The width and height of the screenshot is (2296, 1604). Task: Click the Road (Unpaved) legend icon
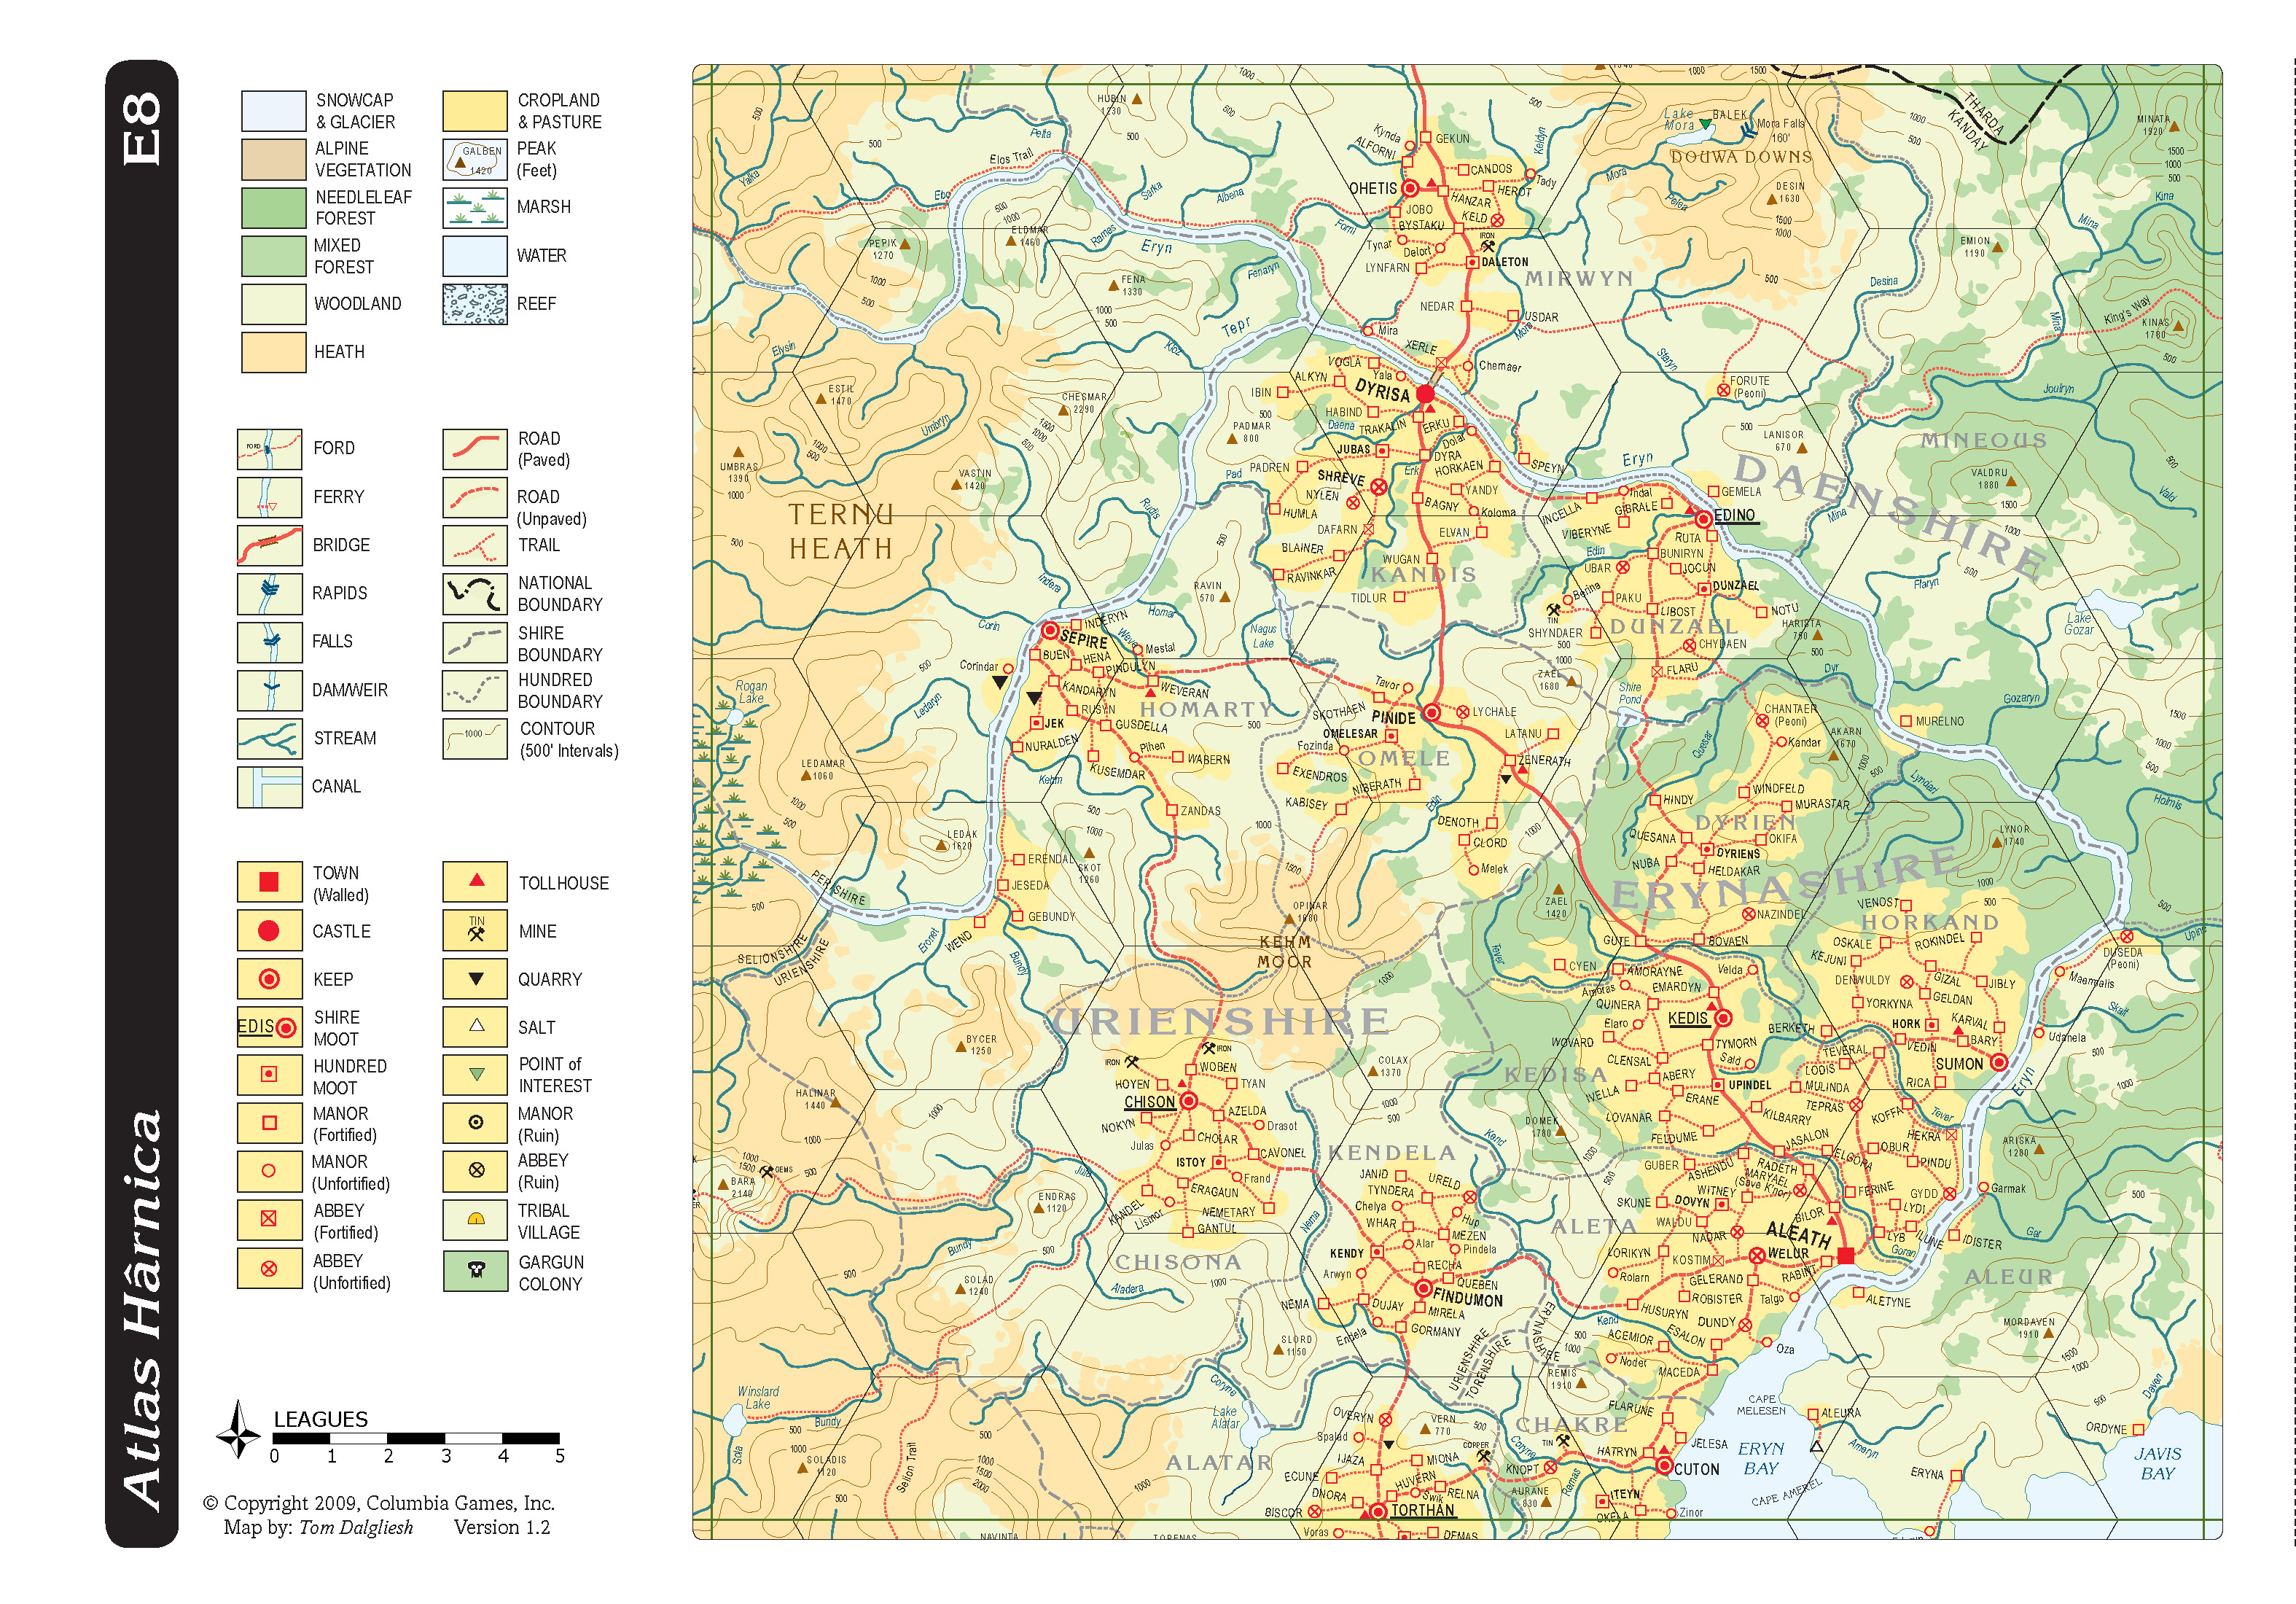pyautogui.click(x=475, y=497)
